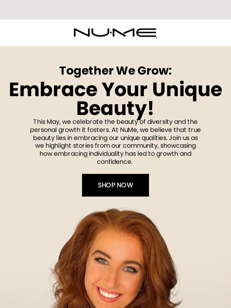Click the woman's smiling mouth in photo

[109, 294]
